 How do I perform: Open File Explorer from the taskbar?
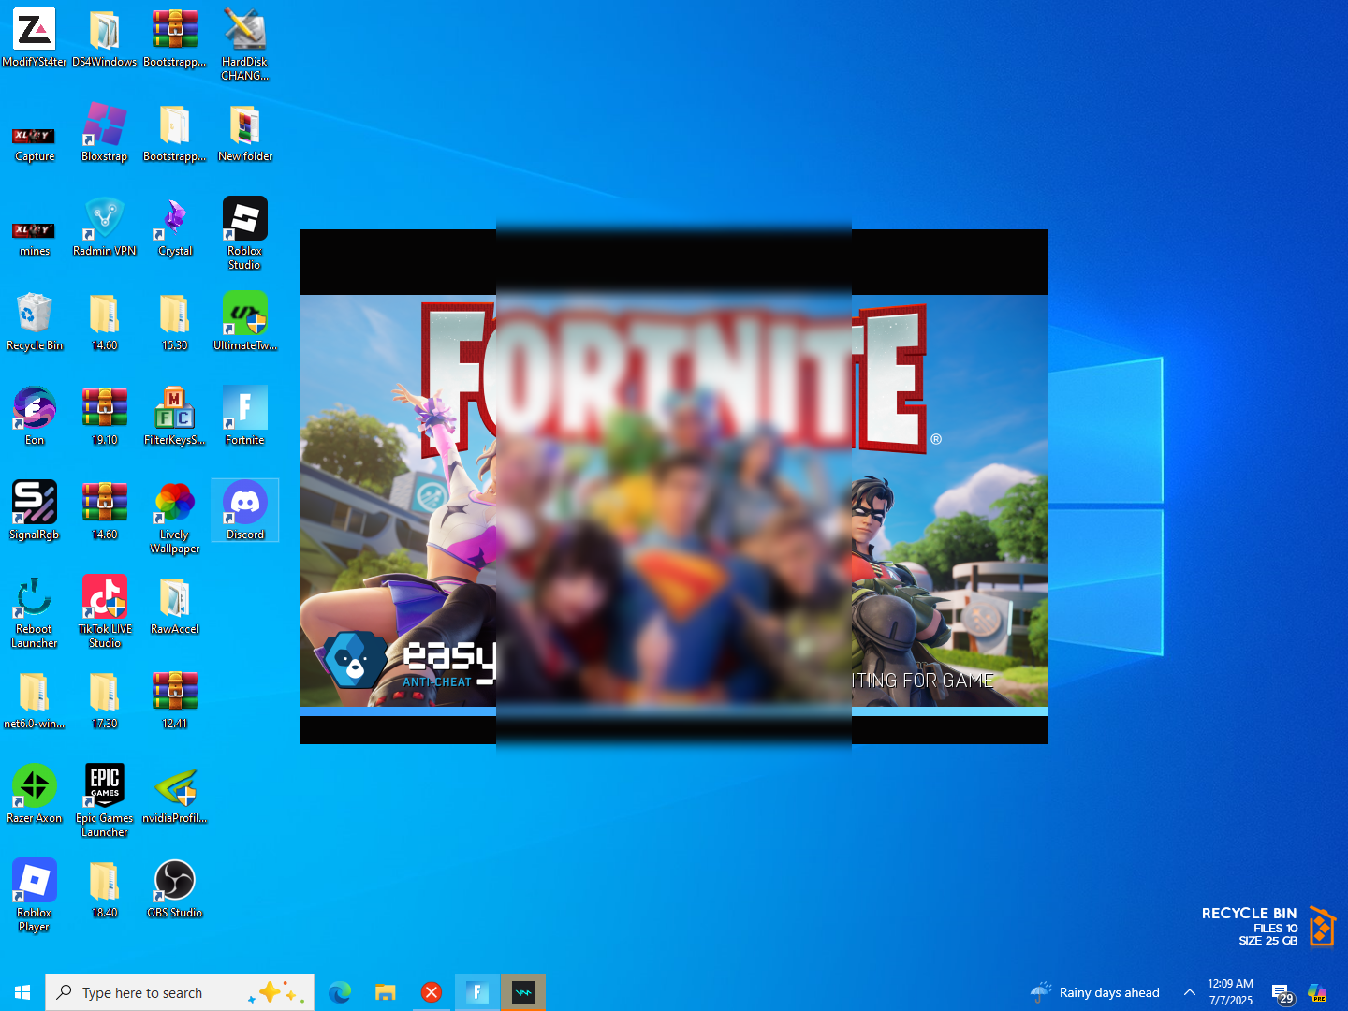[385, 992]
